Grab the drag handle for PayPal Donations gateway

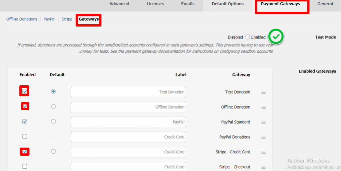[x=263, y=137]
